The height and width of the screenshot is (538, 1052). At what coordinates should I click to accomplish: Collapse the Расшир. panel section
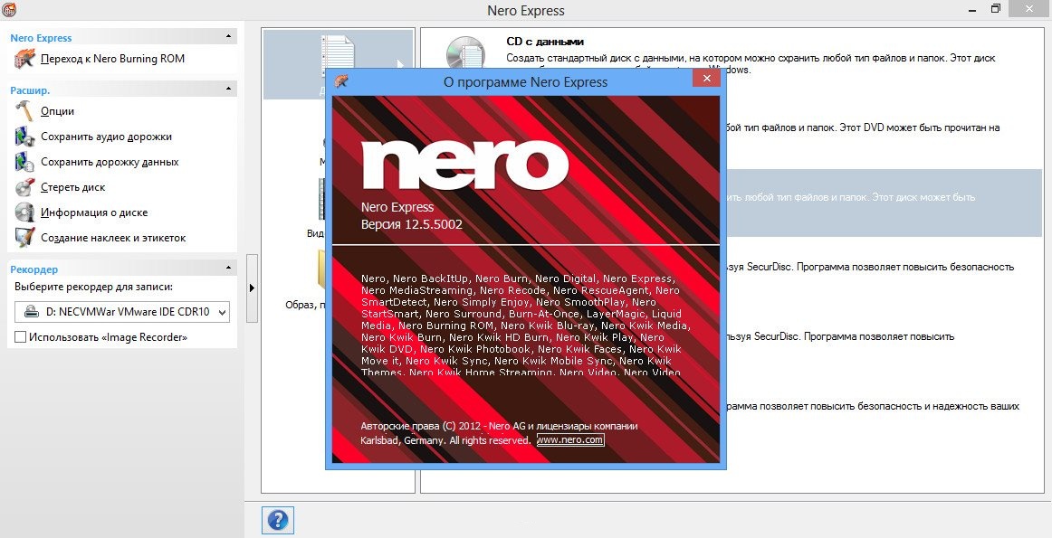227,90
